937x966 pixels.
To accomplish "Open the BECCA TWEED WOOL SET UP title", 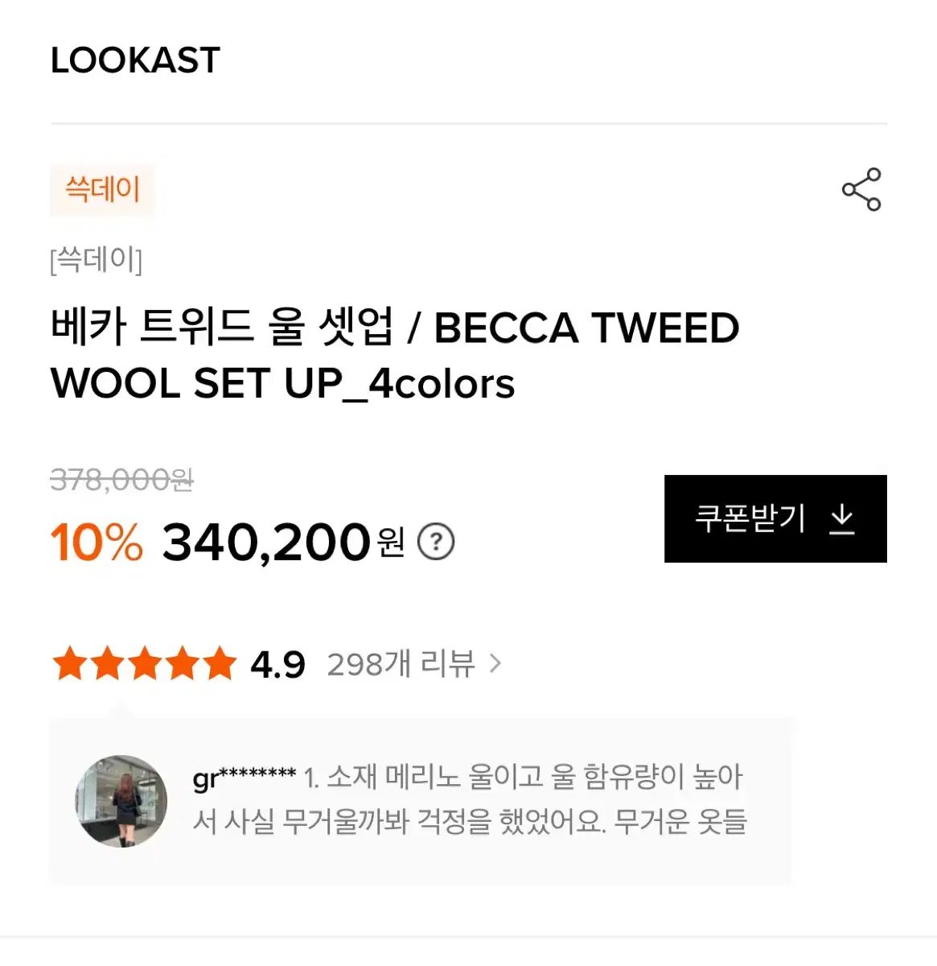I will 394,355.
